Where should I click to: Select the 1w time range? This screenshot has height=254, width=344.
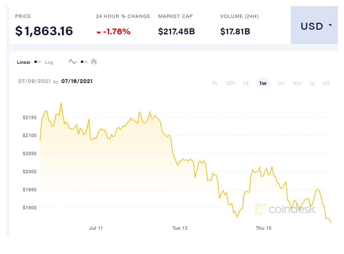click(263, 83)
